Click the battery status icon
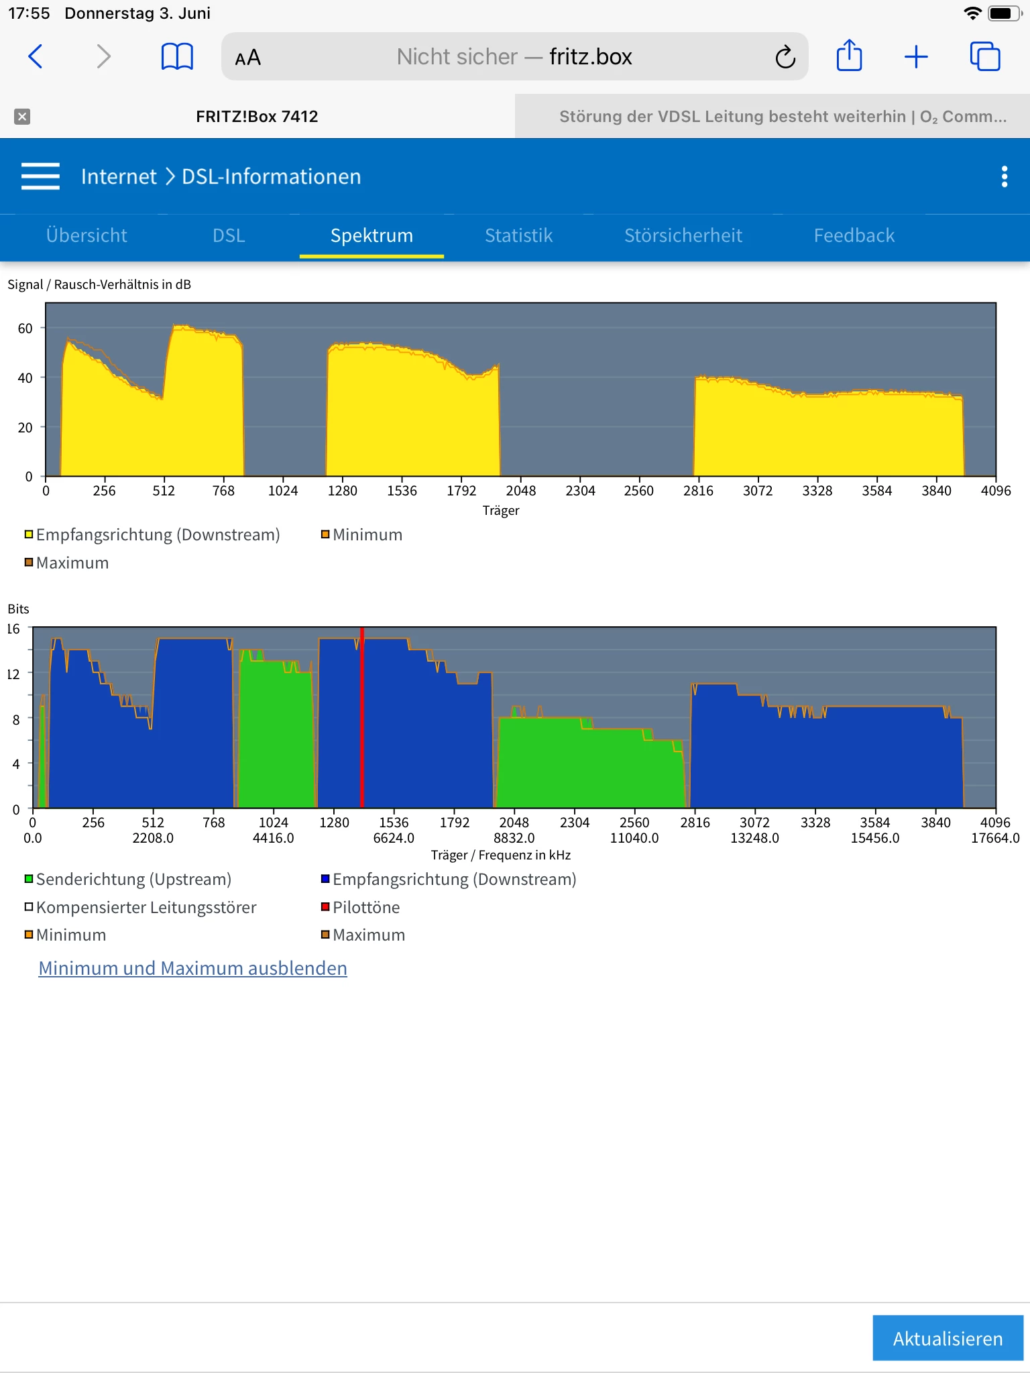Screen dimensions: 1030x1373 pos(1005,13)
